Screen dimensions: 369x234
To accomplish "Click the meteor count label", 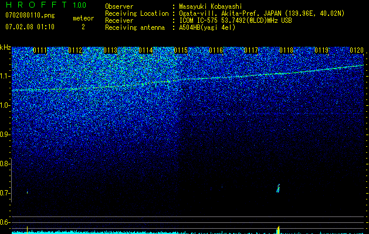I will (x=83, y=18).
